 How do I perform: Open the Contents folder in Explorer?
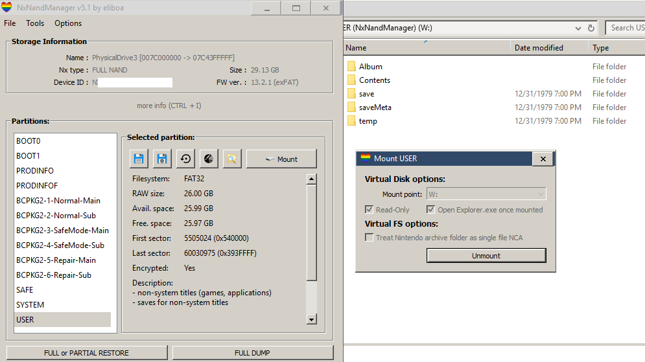pos(374,80)
